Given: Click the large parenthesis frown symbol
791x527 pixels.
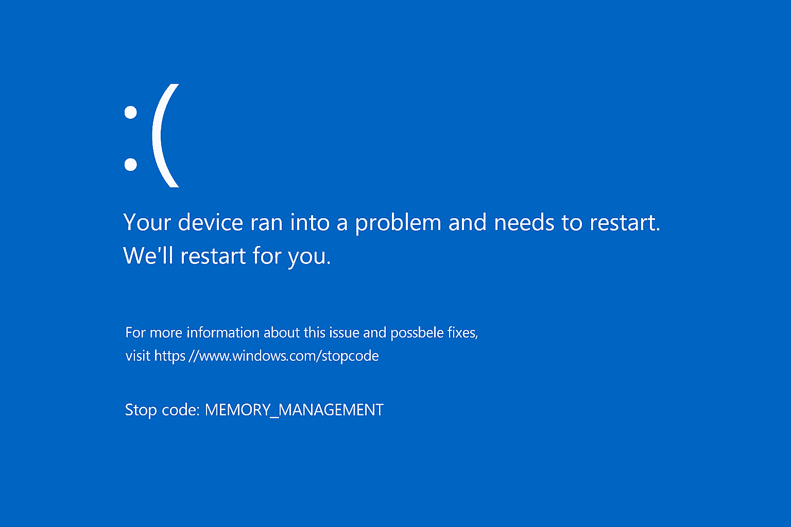Looking at the screenshot, I should click(165, 136).
